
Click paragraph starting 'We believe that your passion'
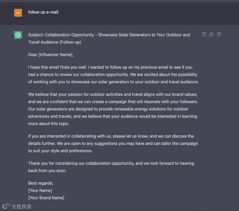coord(113,109)
